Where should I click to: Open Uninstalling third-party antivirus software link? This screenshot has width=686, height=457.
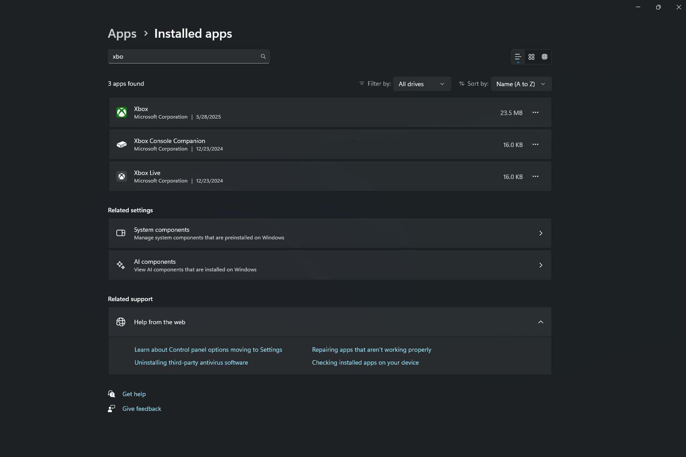[191, 362]
